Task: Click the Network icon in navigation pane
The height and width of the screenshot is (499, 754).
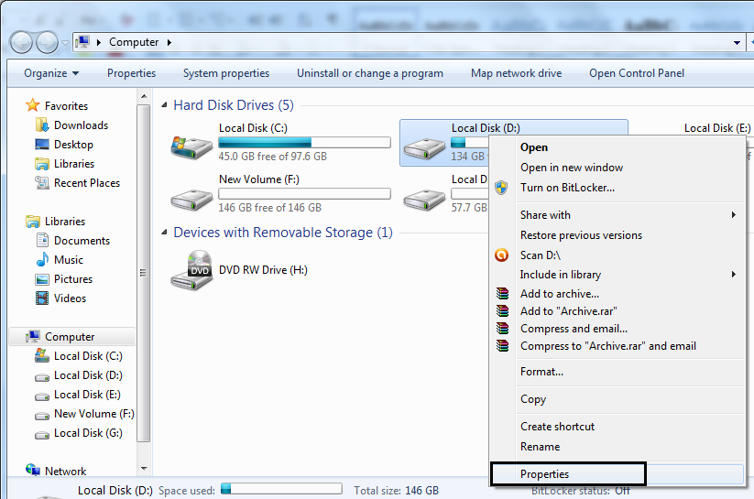Action: click(33, 469)
